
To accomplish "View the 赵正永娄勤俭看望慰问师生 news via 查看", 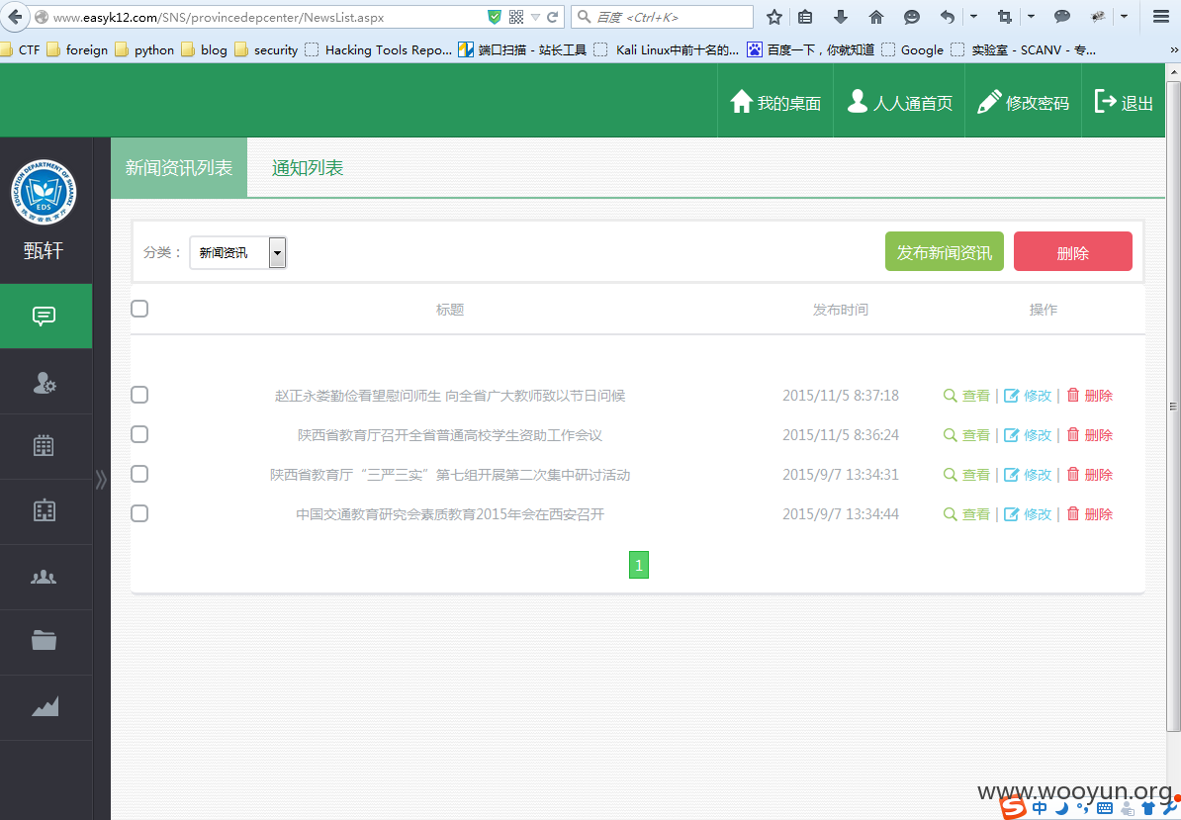I will pyautogui.click(x=966, y=396).
